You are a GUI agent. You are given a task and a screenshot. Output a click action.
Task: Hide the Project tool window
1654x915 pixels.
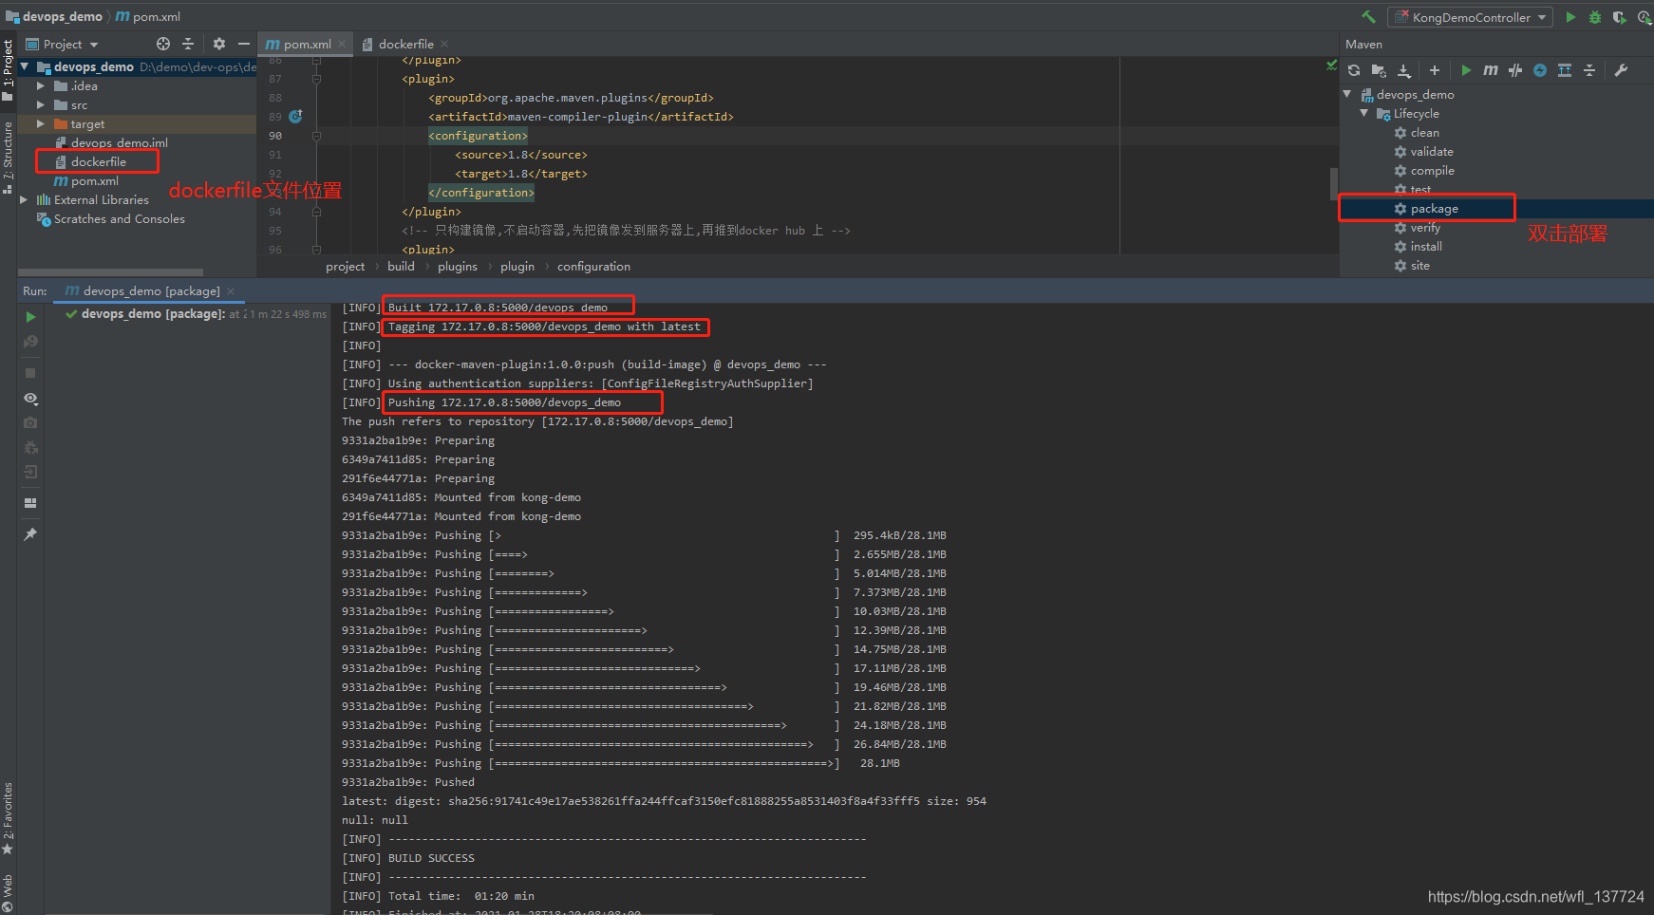click(x=244, y=44)
